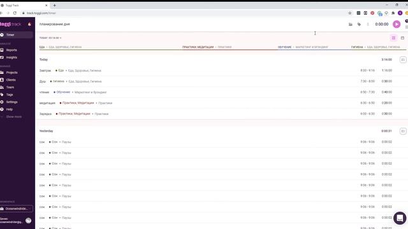Edit the 7:30 - 8:00 time range

367,81
